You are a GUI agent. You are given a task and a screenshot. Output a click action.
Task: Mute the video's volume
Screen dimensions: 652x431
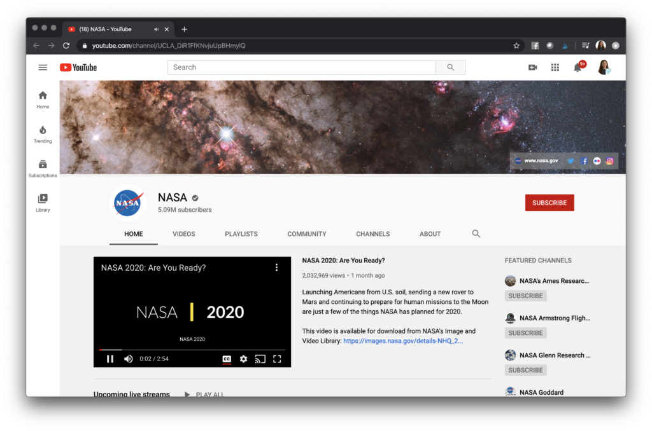(128, 359)
